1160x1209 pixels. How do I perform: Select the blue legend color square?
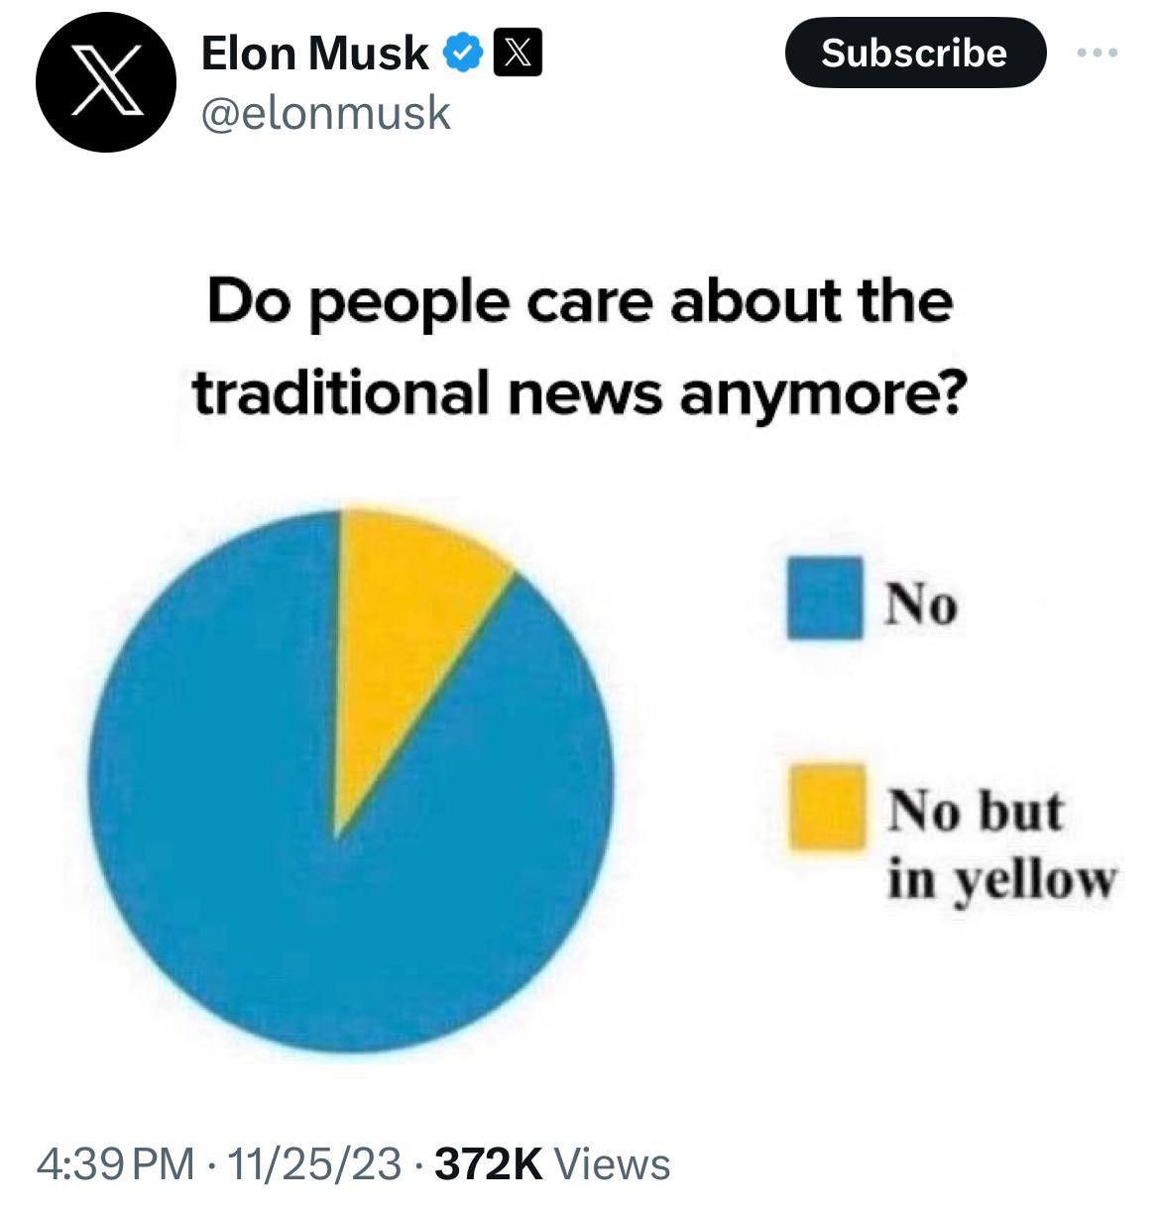[x=825, y=598]
